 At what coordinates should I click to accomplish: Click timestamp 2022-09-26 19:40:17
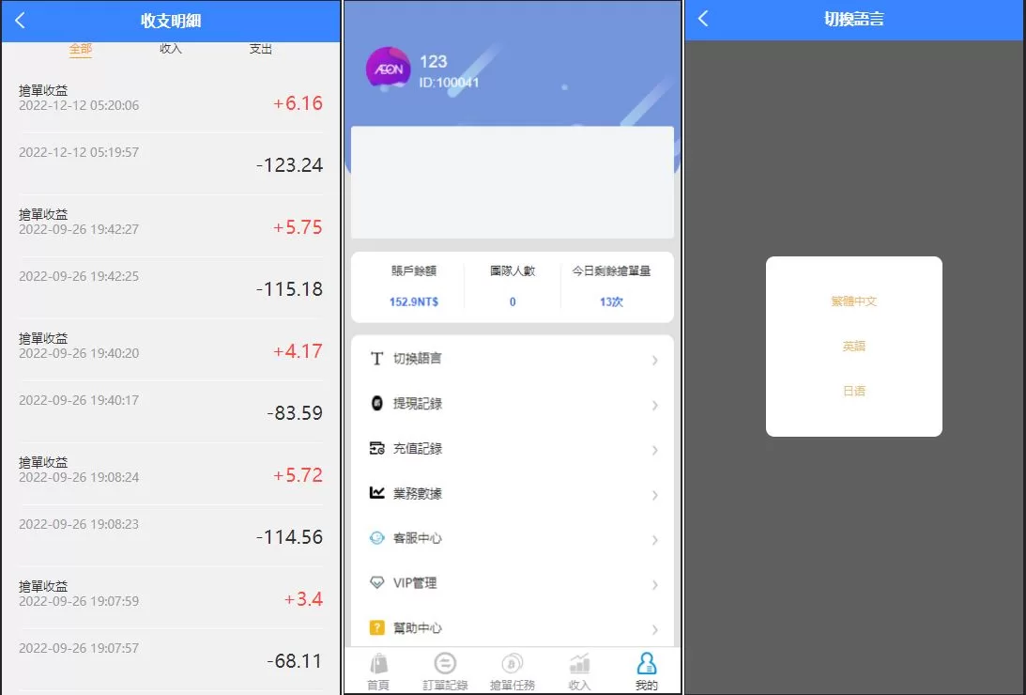pyautogui.click(x=79, y=400)
